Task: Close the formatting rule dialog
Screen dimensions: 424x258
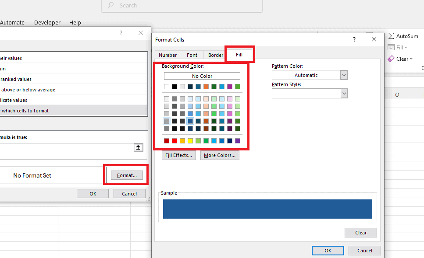Action: [x=141, y=33]
